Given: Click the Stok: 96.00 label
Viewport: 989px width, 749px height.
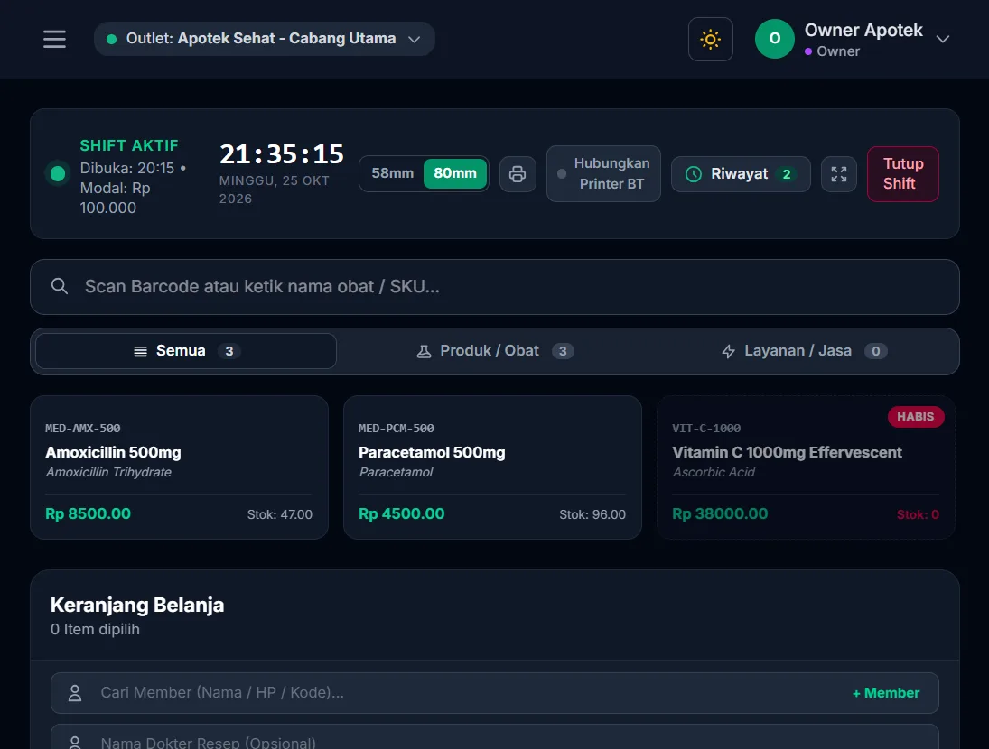Looking at the screenshot, I should pyautogui.click(x=592, y=514).
